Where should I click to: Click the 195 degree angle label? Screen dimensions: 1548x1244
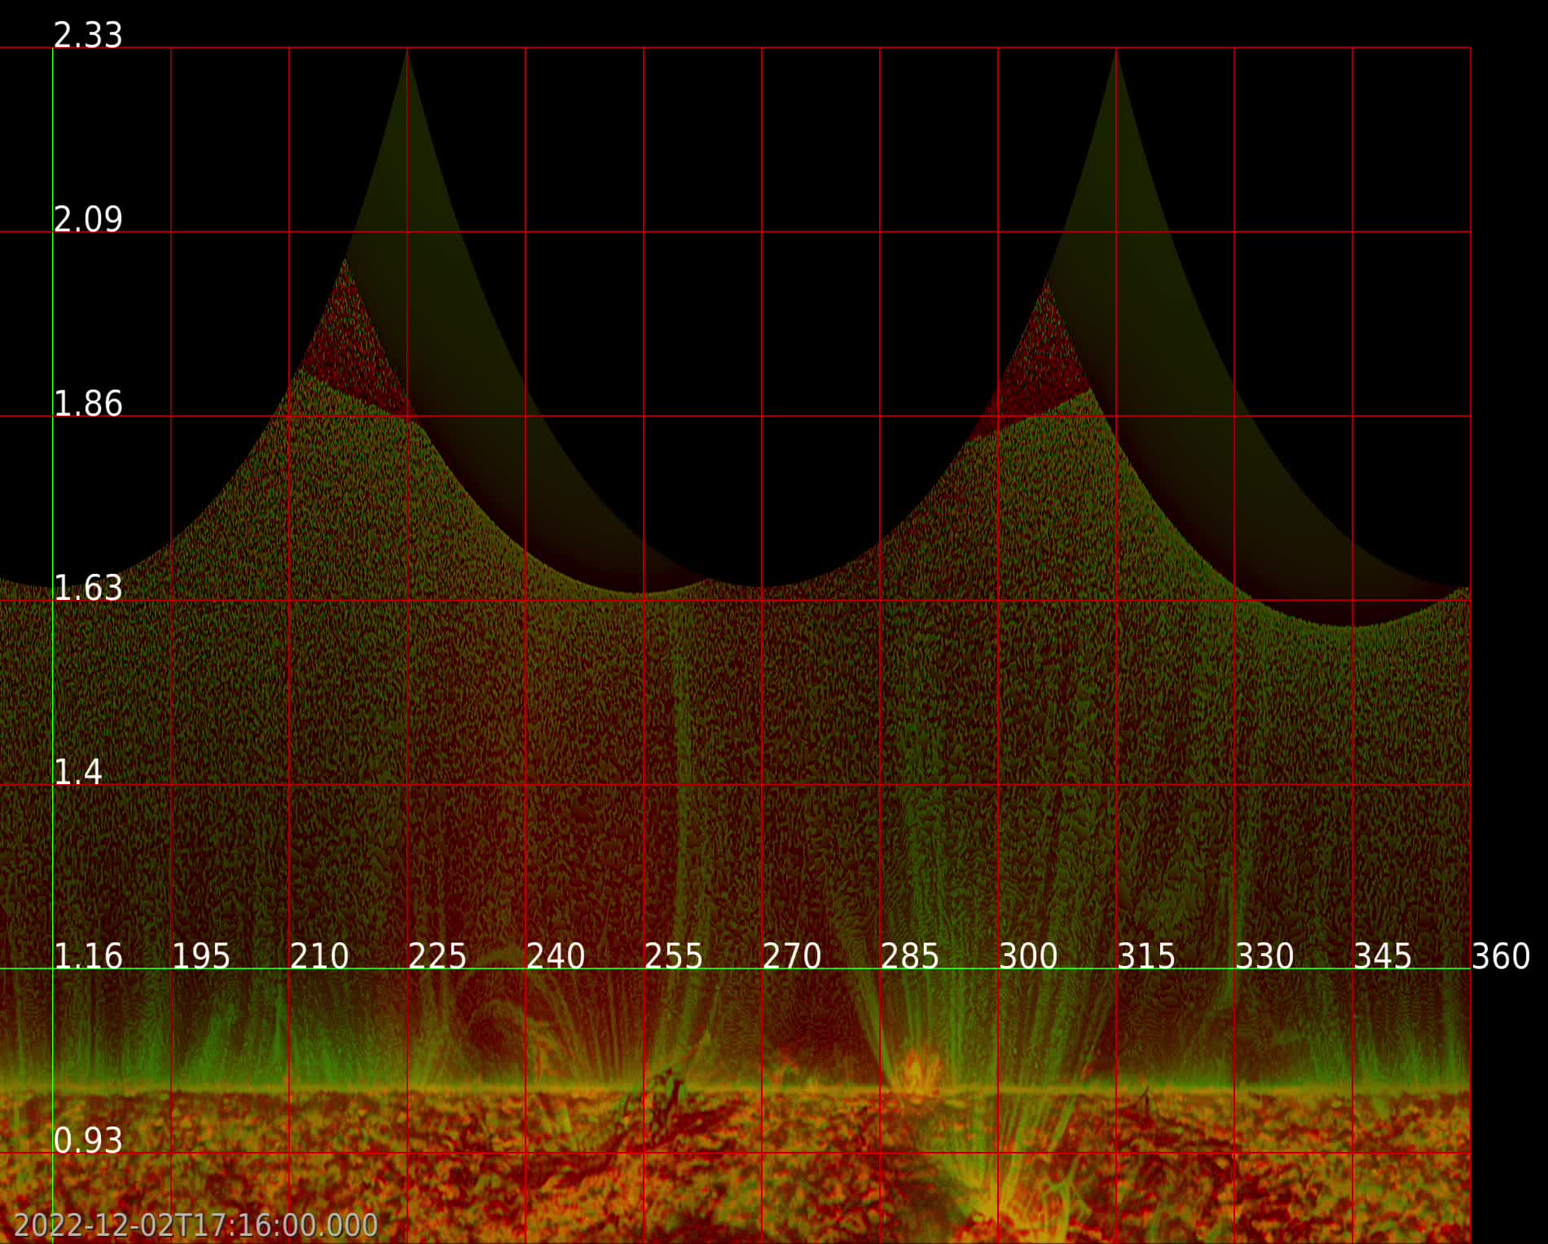pyautogui.click(x=201, y=956)
